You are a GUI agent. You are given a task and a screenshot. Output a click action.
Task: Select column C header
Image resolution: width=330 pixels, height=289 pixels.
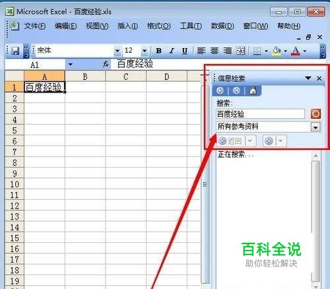tap(126, 77)
